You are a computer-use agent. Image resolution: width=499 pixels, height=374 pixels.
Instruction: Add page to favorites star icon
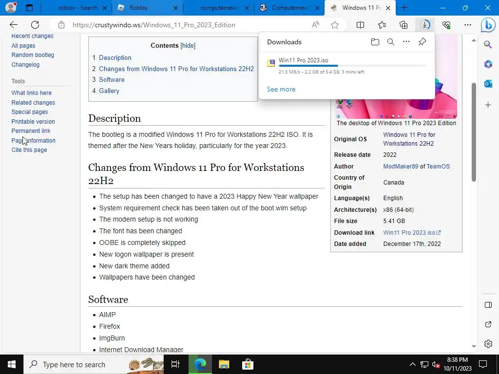click(334, 25)
